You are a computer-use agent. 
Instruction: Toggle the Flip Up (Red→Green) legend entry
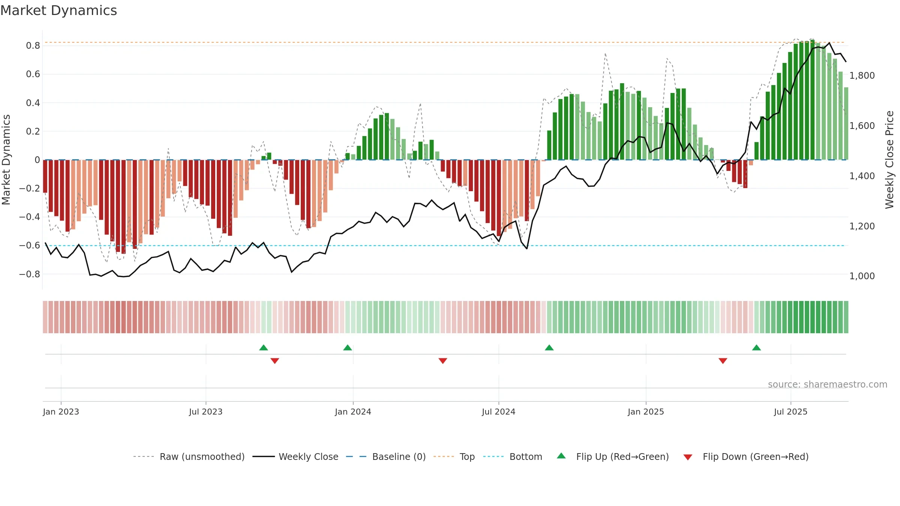click(613, 457)
